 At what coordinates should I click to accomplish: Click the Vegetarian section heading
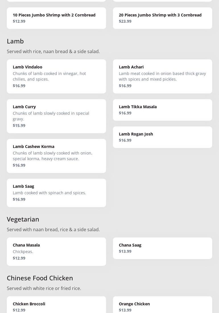click(x=23, y=219)
